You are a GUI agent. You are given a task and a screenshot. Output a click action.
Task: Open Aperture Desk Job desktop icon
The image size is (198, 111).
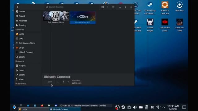[x=165, y=8]
